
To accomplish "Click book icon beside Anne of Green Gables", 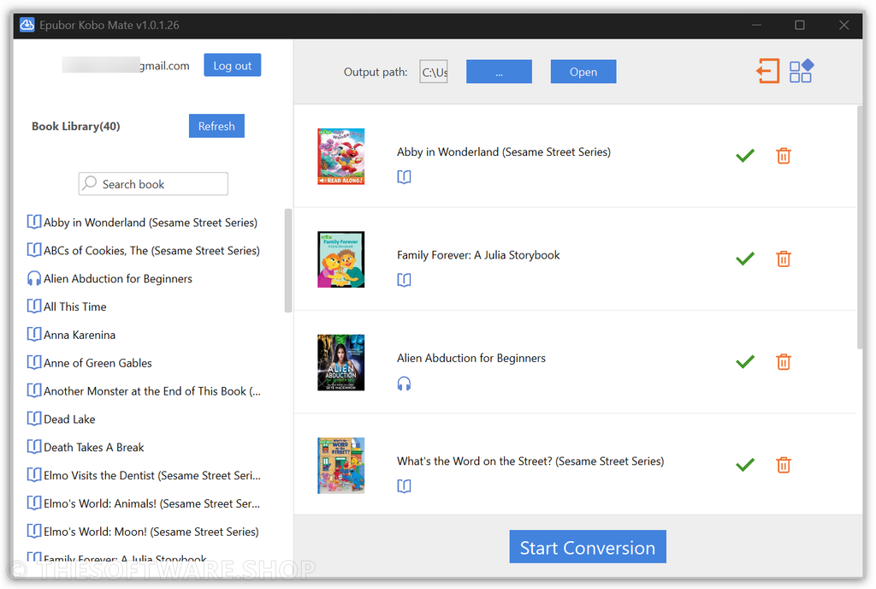I will coord(34,362).
